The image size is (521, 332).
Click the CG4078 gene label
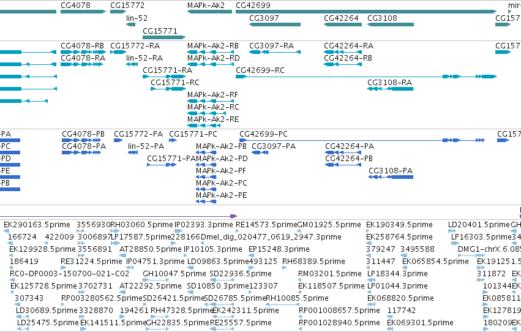point(75,6)
